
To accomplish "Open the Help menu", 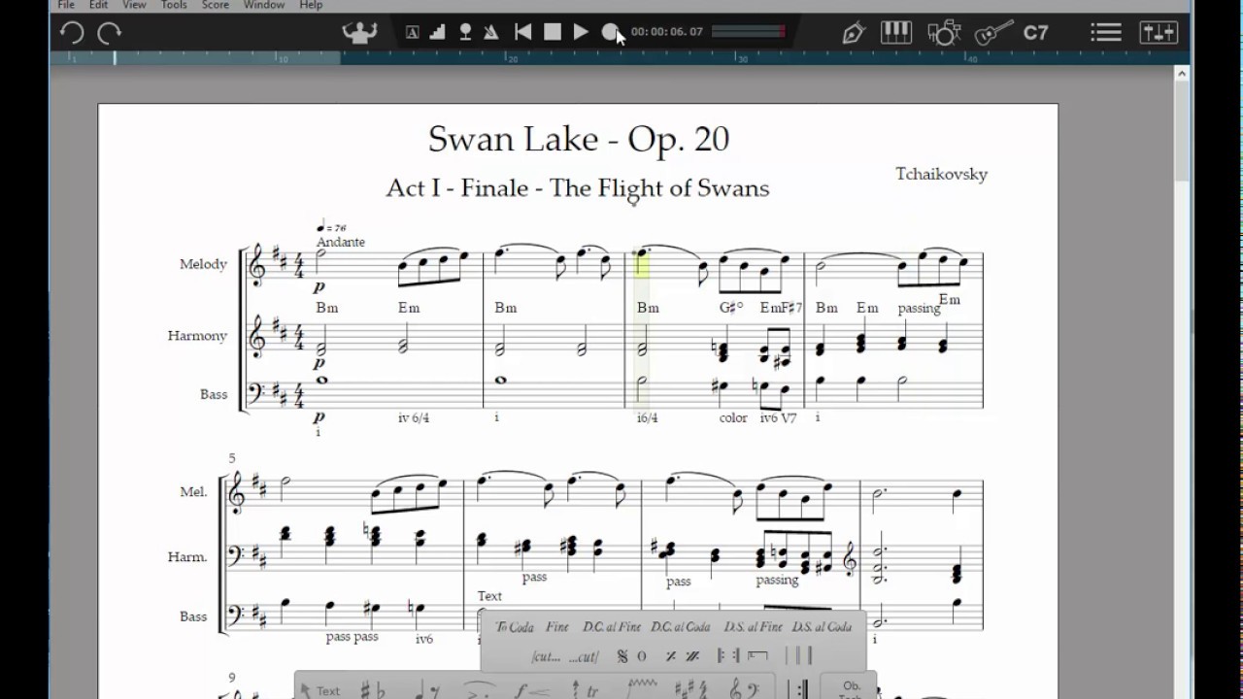I will coord(311,5).
